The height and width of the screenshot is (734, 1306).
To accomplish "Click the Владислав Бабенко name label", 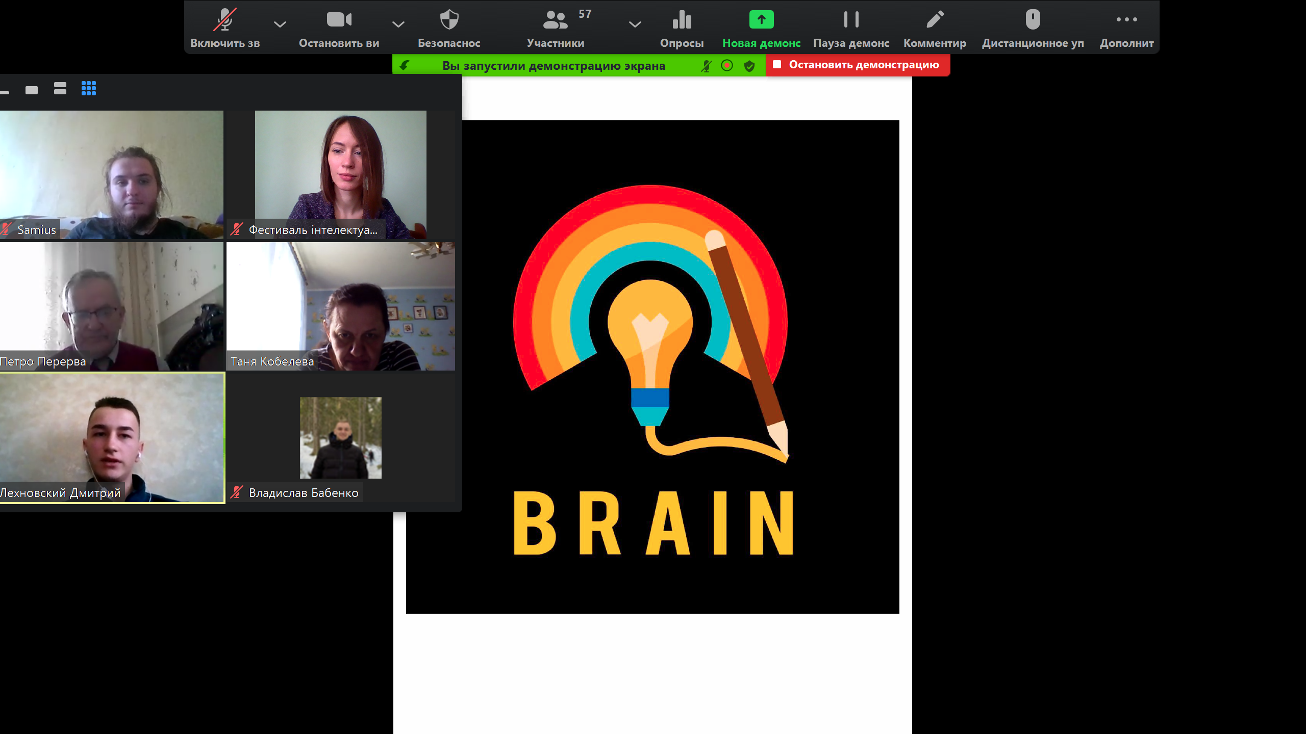I will (304, 493).
